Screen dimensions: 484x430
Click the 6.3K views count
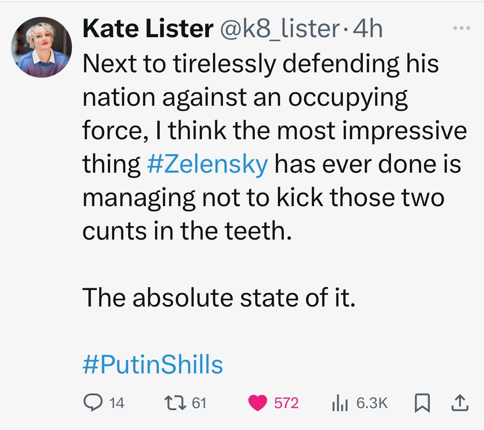tap(372, 403)
